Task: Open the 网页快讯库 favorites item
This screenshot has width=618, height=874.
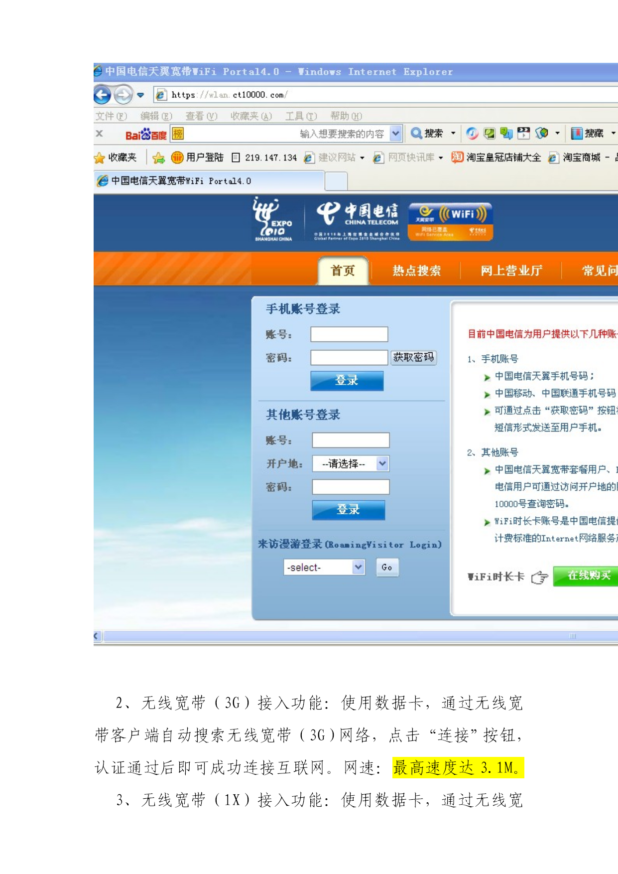Action: (404, 157)
